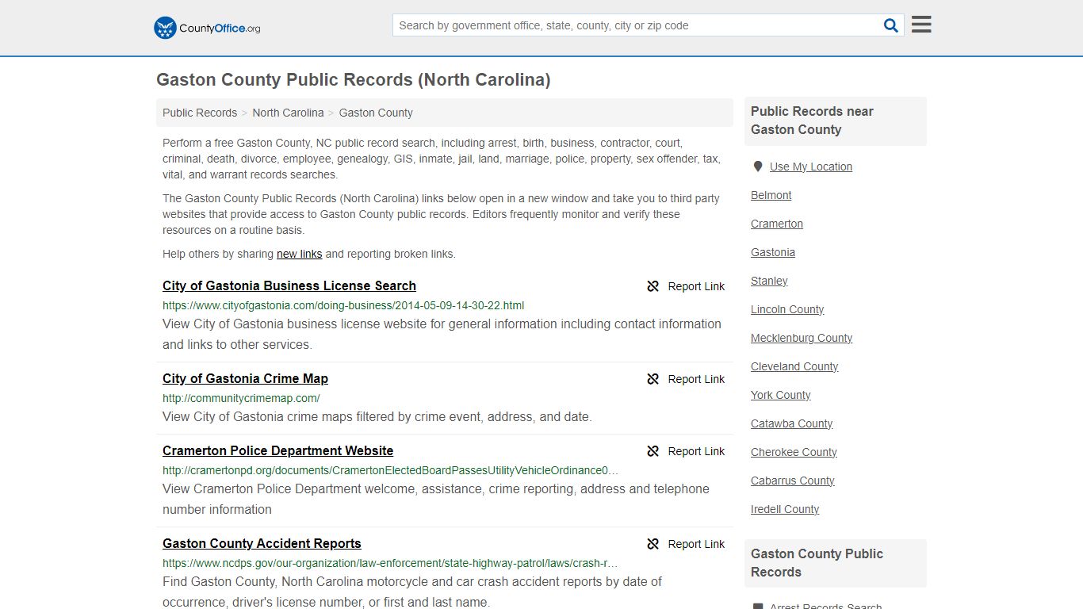Image resolution: width=1083 pixels, height=609 pixels.
Task: Select Belmont in nearby records
Action: [x=771, y=195]
